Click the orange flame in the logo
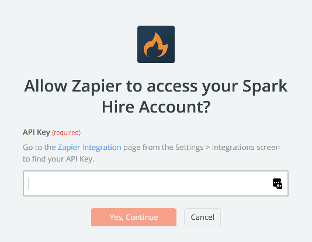 [x=156, y=45]
